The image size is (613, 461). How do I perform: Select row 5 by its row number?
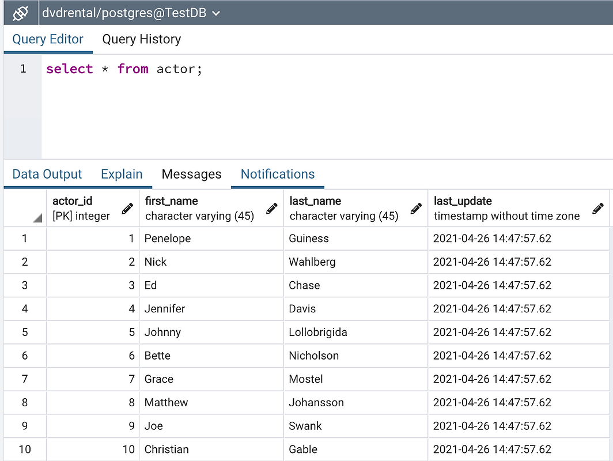[25, 332]
